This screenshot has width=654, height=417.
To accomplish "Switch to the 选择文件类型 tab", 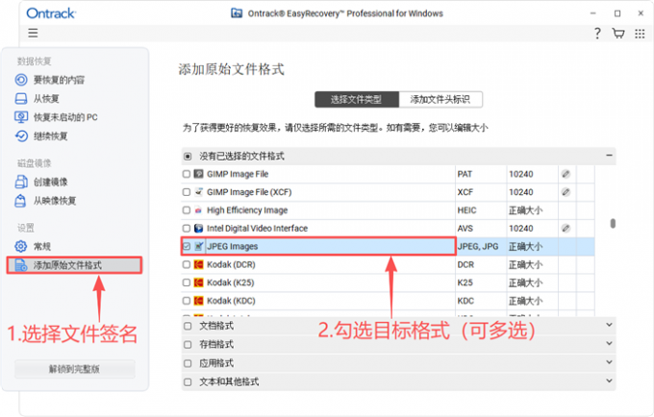I will (357, 100).
